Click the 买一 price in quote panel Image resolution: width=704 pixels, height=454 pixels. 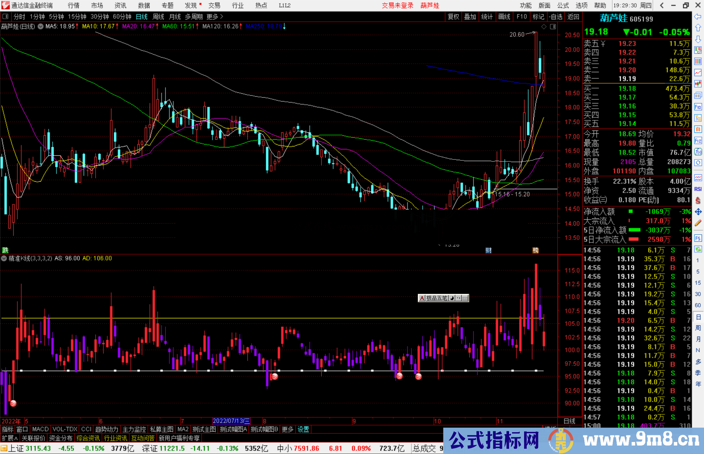click(627, 88)
